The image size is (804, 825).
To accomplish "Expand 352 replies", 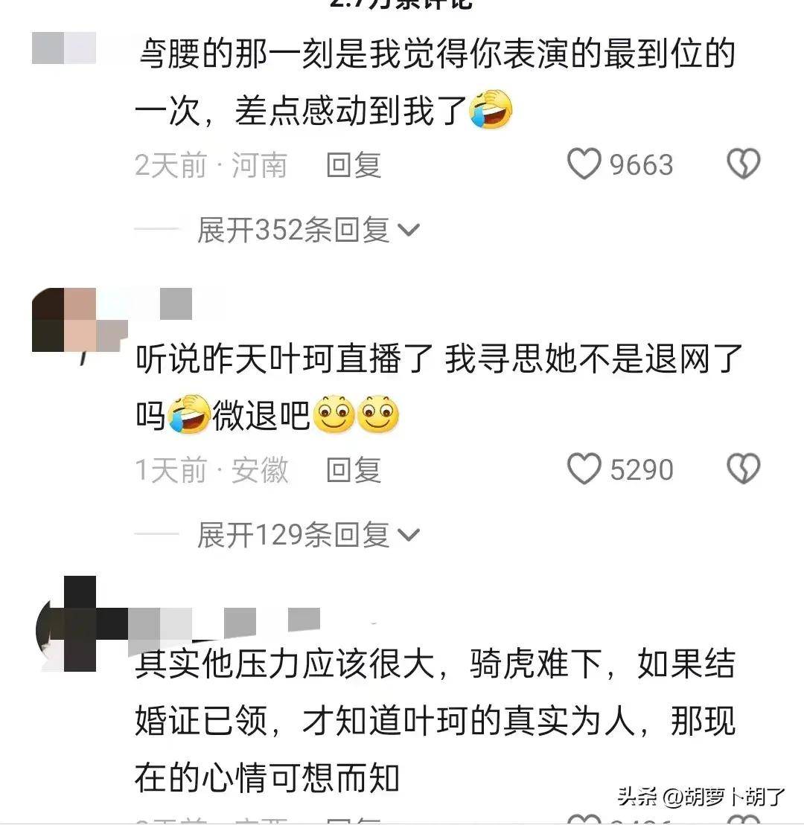I will click(308, 230).
